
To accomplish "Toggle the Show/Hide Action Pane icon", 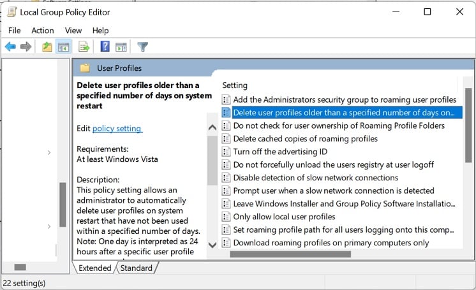I will 121,47.
